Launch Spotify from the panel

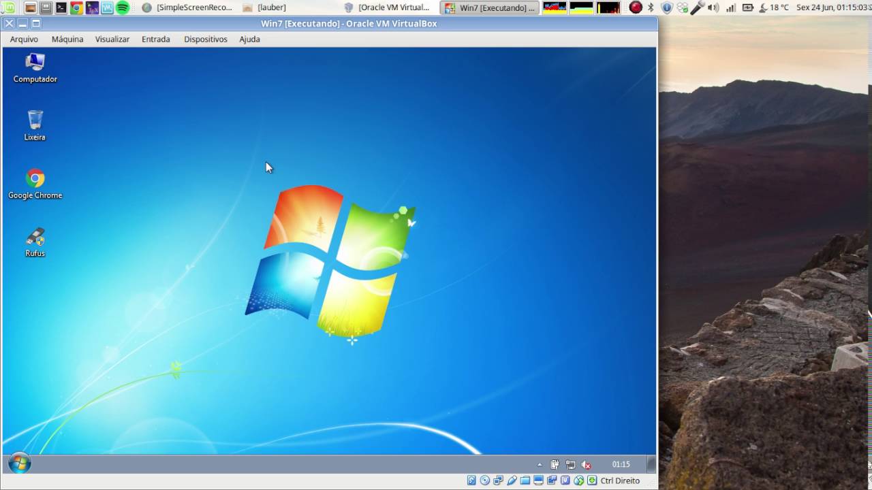pos(123,8)
